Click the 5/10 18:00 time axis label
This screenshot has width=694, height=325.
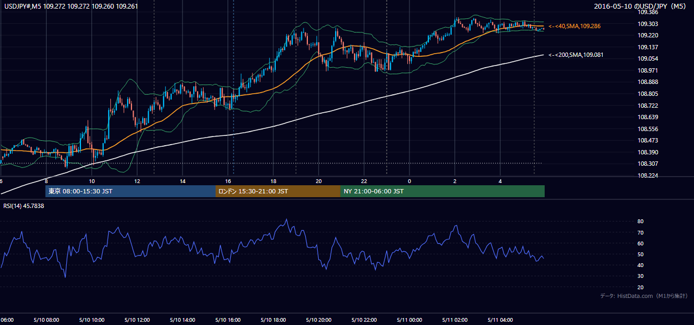pyautogui.click(x=273, y=320)
